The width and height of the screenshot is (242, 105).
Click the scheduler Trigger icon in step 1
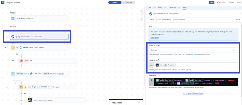pos(13,18)
